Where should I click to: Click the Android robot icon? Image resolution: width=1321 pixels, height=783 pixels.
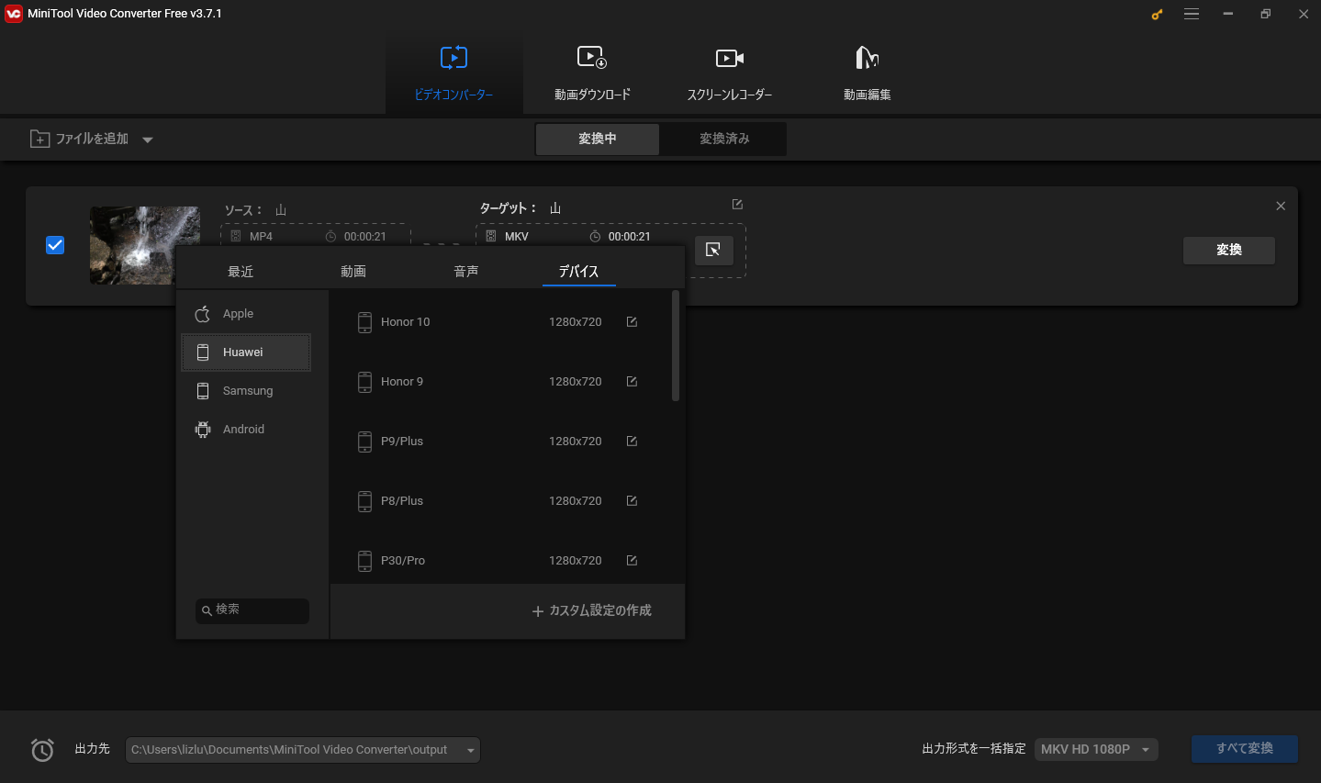click(x=203, y=430)
